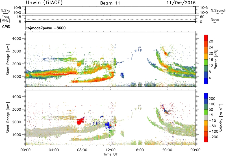The width and height of the screenshot is (226, 156).
Task: Click the velocity panel 'Slant Range [km]' label
Action: tap(8, 117)
